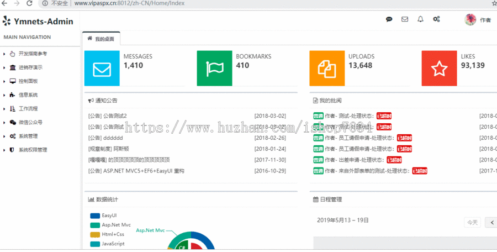The width and height of the screenshot is (497, 252).
Task: Expand the 开发指南参考 arrow
Action: point(4,54)
